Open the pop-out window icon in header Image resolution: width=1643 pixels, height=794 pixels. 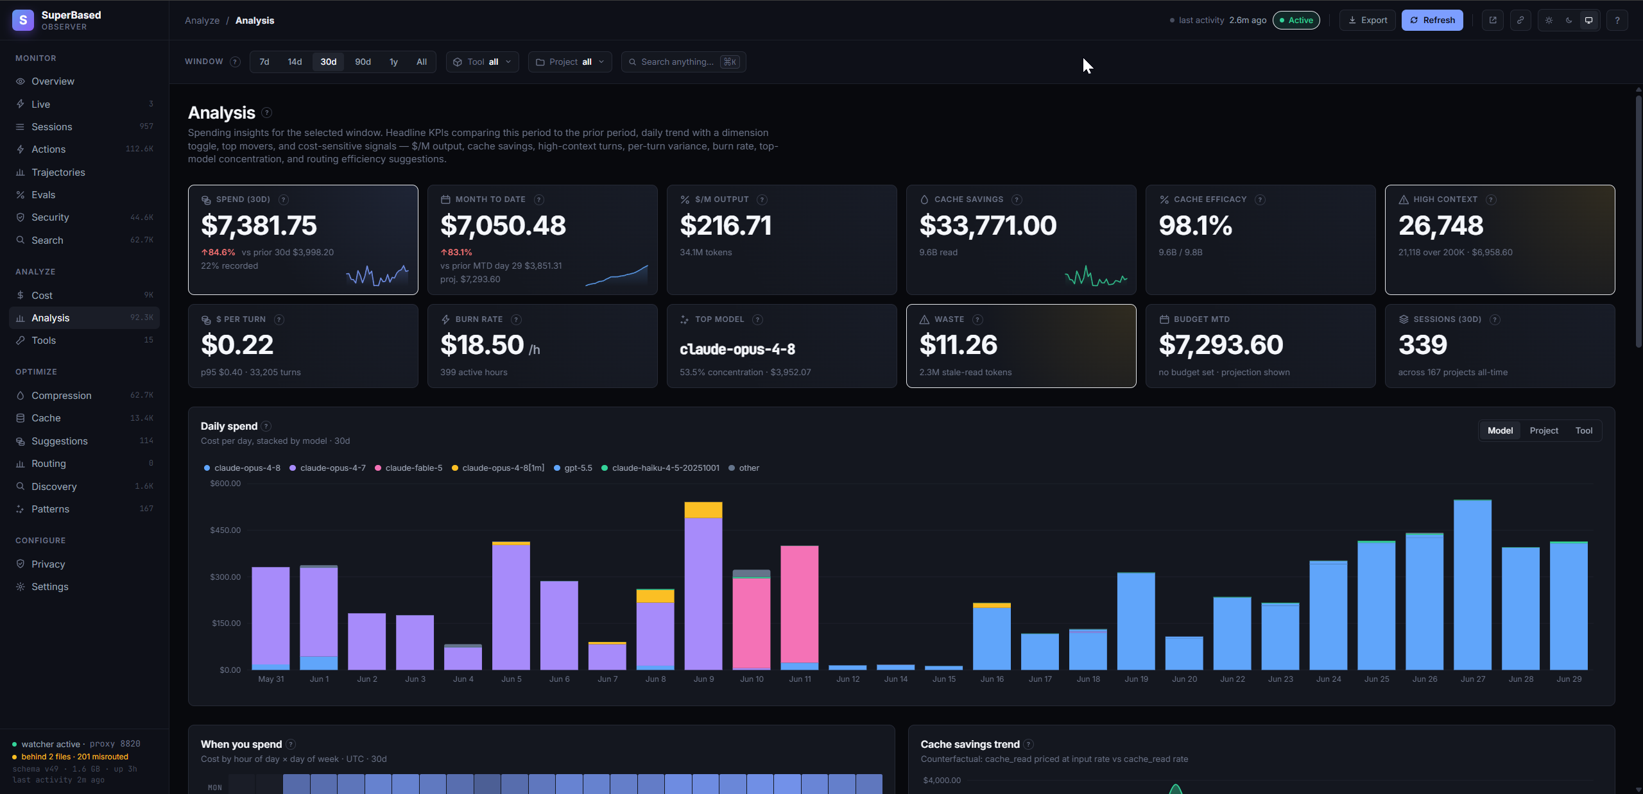[x=1493, y=21]
